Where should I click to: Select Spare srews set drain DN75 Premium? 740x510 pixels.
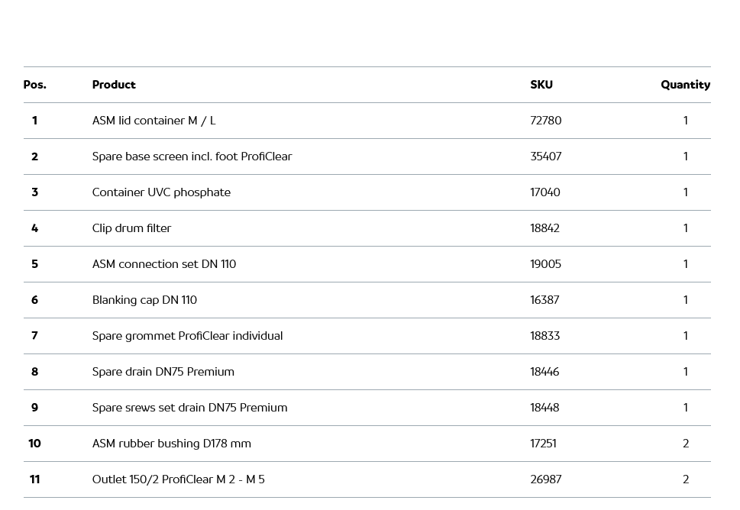pyautogui.click(x=189, y=408)
